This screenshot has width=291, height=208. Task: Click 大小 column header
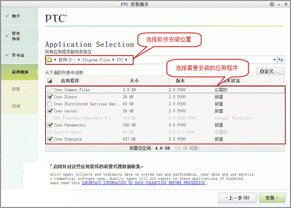[x=134, y=81]
